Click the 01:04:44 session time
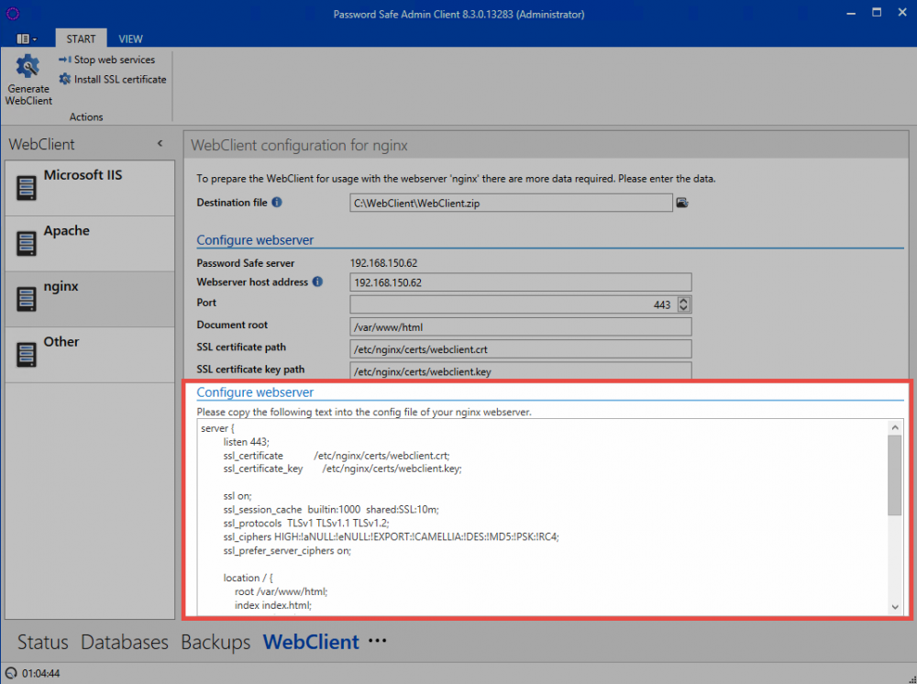917x684 pixels. click(41, 674)
